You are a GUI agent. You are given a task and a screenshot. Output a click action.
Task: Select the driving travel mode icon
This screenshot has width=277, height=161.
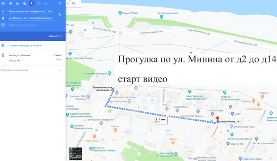click(18, 3)
